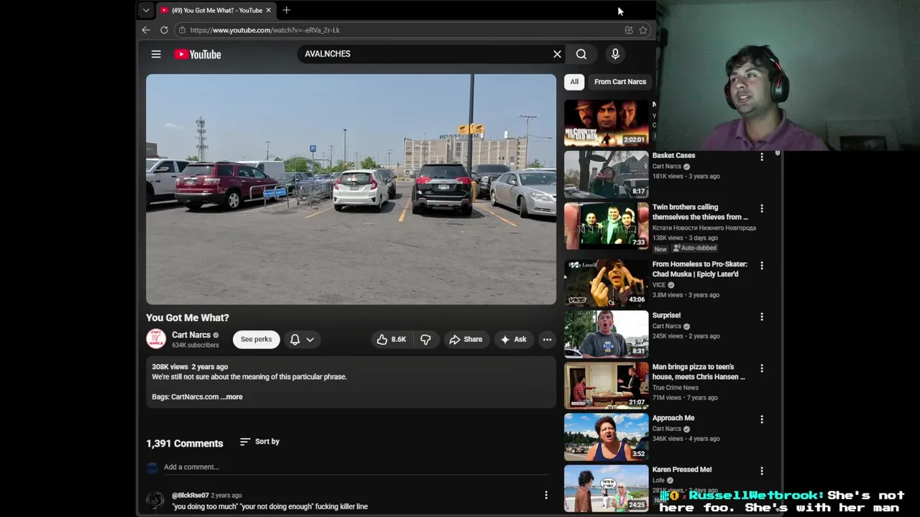Open options for the Man brings pizza video
This screenshot has width=920, height=517.
point(762,368)
